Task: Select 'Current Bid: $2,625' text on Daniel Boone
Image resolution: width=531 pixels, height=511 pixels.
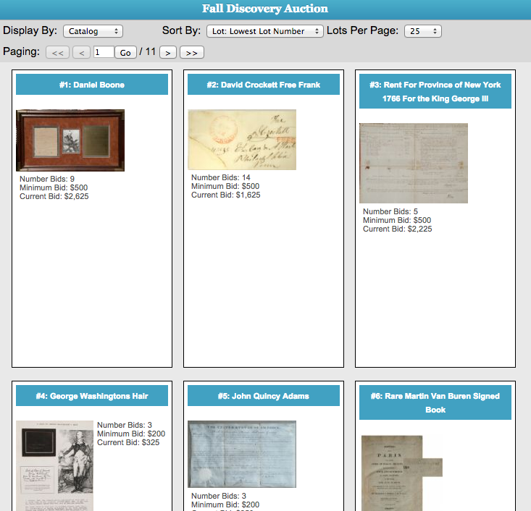Action: click(x=54, y=196)
